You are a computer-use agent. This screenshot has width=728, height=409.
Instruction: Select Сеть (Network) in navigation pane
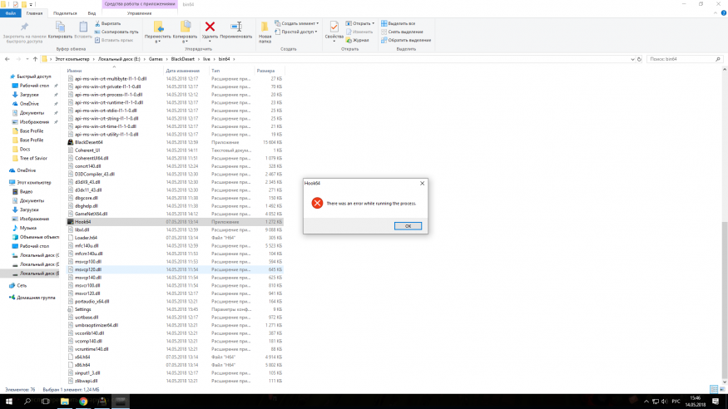pyautogui.click(x=22, y=286)
